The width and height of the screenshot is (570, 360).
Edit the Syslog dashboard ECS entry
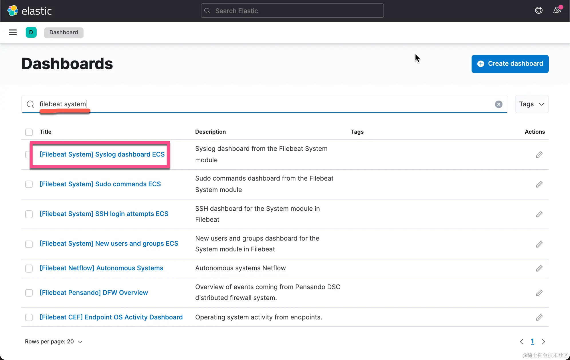pos(539,155)
